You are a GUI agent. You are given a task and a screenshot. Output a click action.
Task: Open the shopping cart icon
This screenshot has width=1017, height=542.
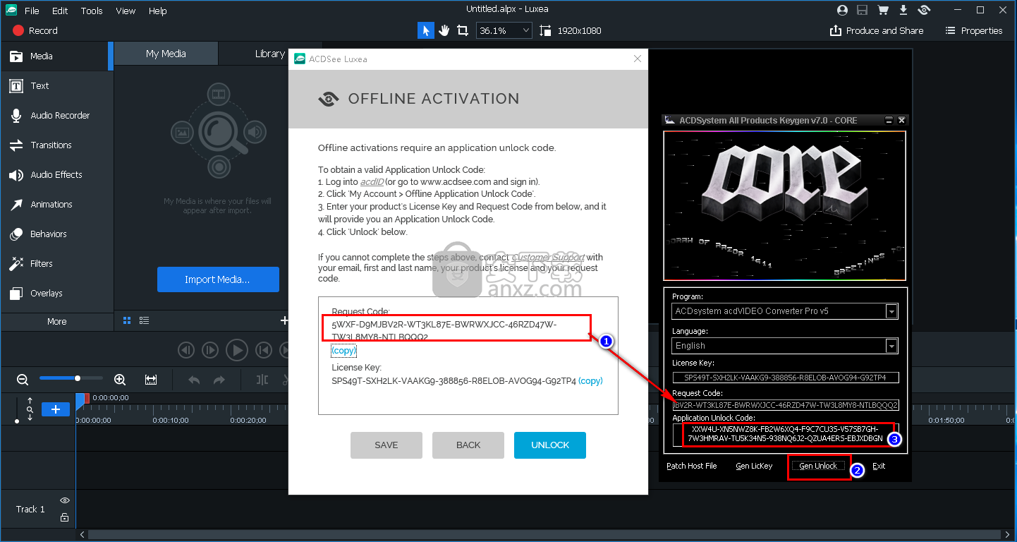(883, 10)
